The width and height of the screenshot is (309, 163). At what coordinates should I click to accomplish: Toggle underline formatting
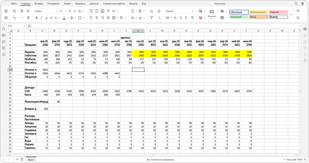pyautogui.click(x=46, y=18)
